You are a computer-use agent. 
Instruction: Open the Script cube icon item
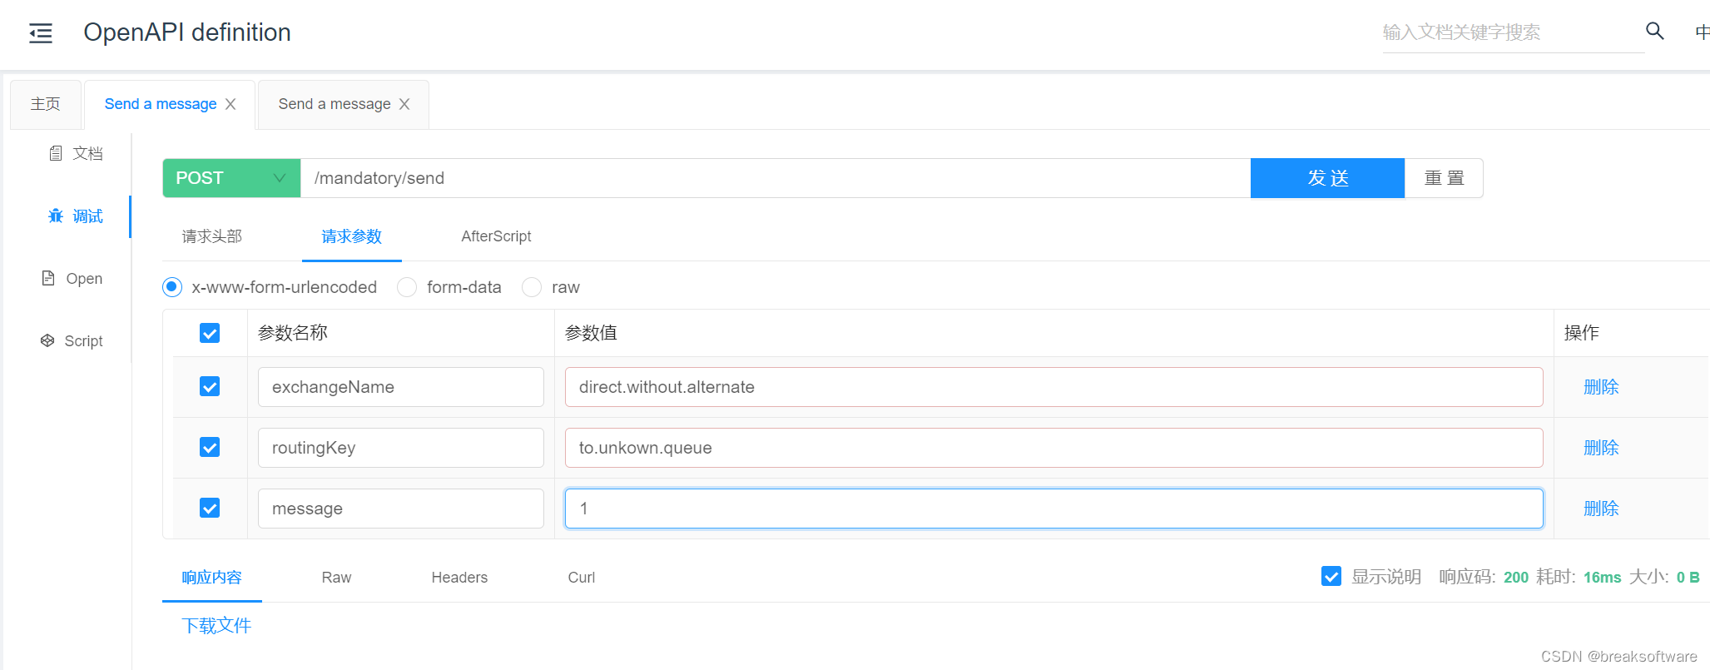pyautogui.click(x=47, y=340)
